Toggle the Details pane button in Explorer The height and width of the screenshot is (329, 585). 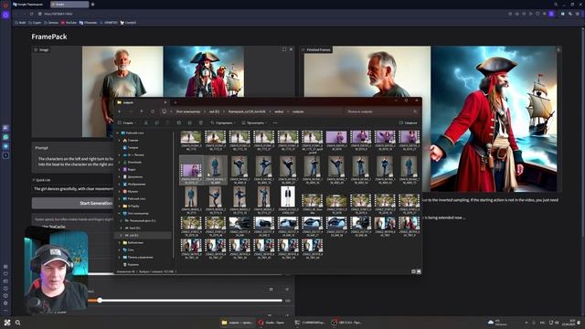(x=409, y=122)
